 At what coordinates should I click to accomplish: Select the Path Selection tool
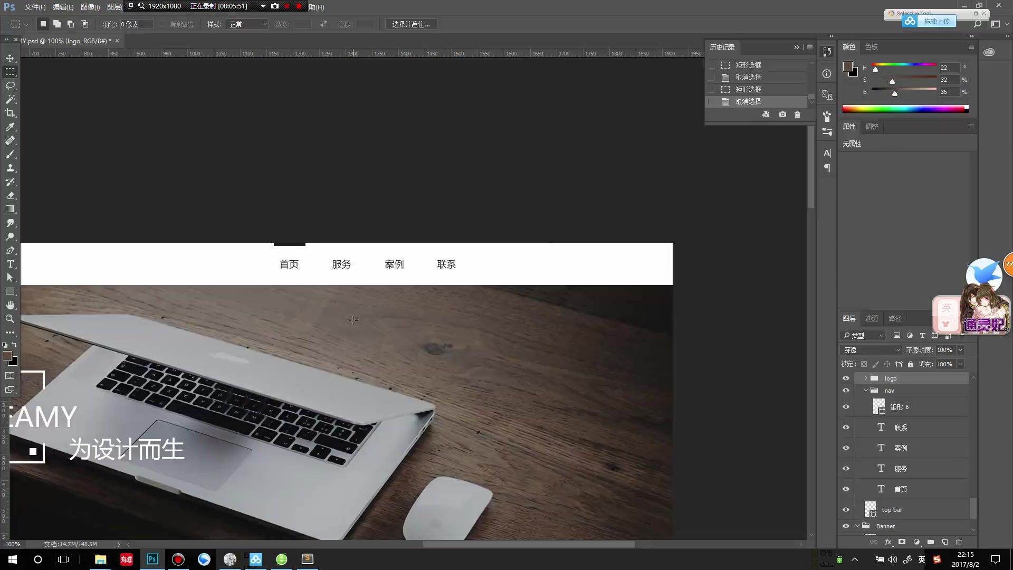point(10,278)
